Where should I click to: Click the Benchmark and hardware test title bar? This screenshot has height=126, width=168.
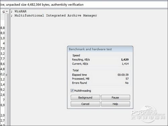pyautogui.click(x=100, y=49)
